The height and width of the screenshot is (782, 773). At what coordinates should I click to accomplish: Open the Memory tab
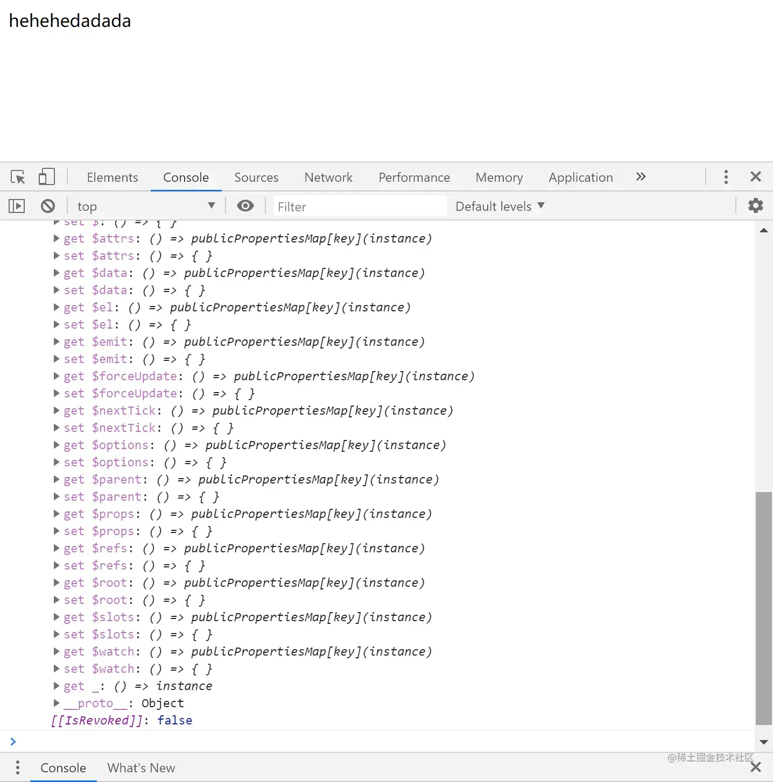click(499, 177)
